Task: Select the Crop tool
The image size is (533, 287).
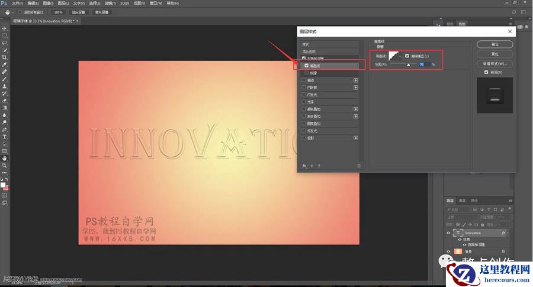Action: click(x=4, y=50)
